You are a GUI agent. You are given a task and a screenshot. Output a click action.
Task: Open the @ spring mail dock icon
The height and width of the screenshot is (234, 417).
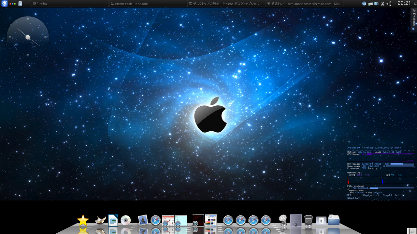click(283, 220)
